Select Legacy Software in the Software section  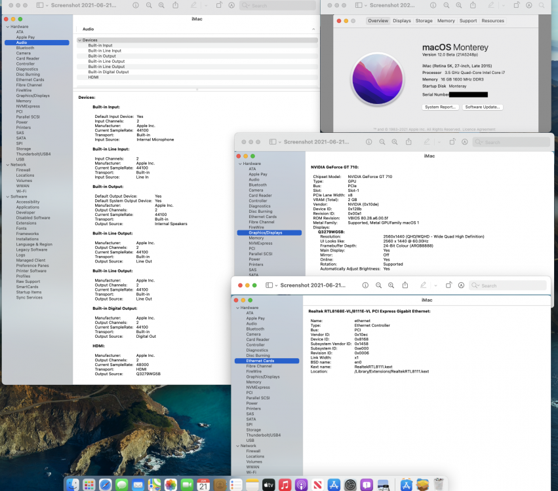coord(31,250)
